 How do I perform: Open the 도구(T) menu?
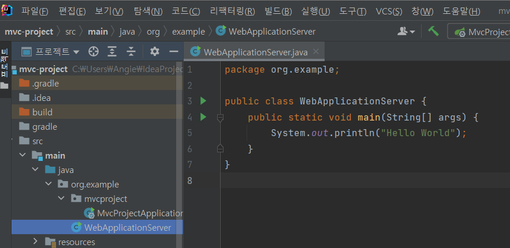click(352, 12)
